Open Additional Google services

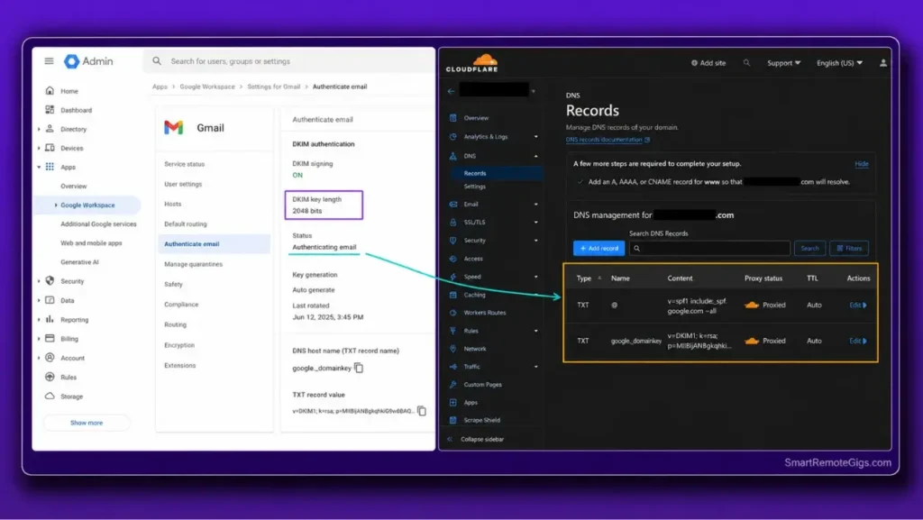(98, 224)
